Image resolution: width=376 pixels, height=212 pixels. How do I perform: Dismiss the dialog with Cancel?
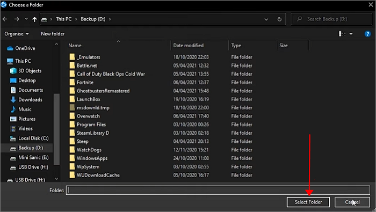(352, 202)
